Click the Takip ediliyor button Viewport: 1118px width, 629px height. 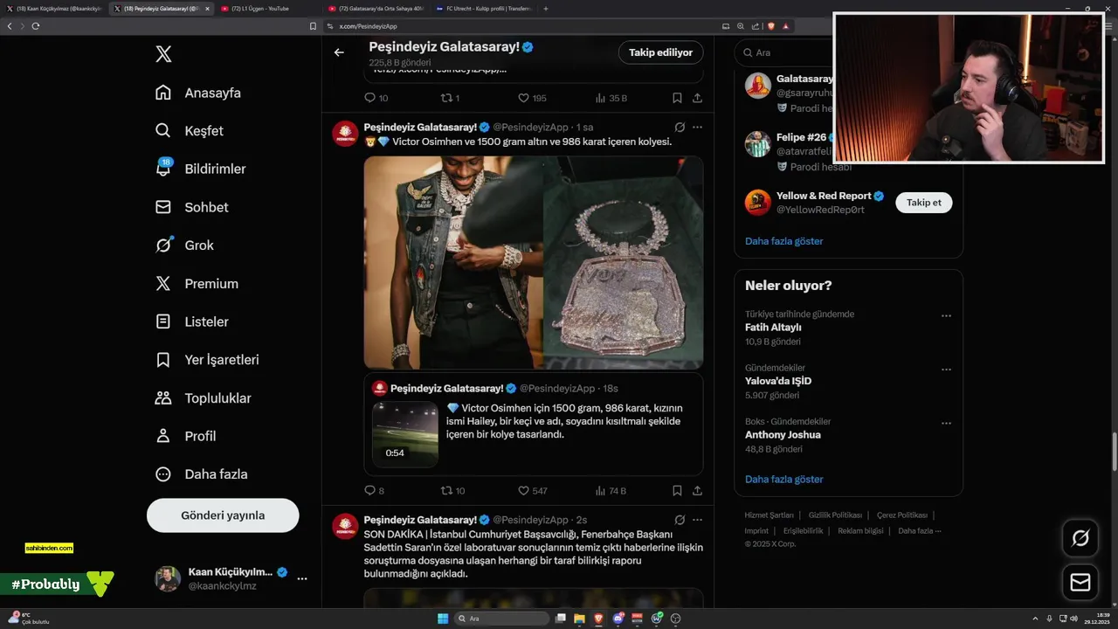660,52
